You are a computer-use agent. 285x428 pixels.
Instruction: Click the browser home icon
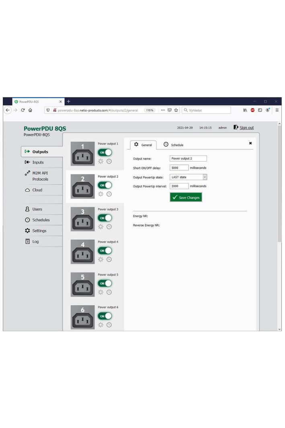point(30,110)
